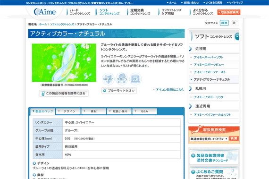Switch to the Q&A tab
Viewport: 269px width, 179px height.
click(x=144, y=111)
